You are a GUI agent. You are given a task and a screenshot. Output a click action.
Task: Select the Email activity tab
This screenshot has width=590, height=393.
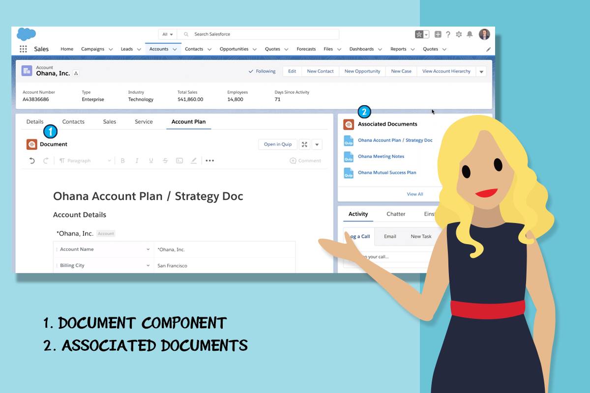pyautogui.click(x=390, y=236)
